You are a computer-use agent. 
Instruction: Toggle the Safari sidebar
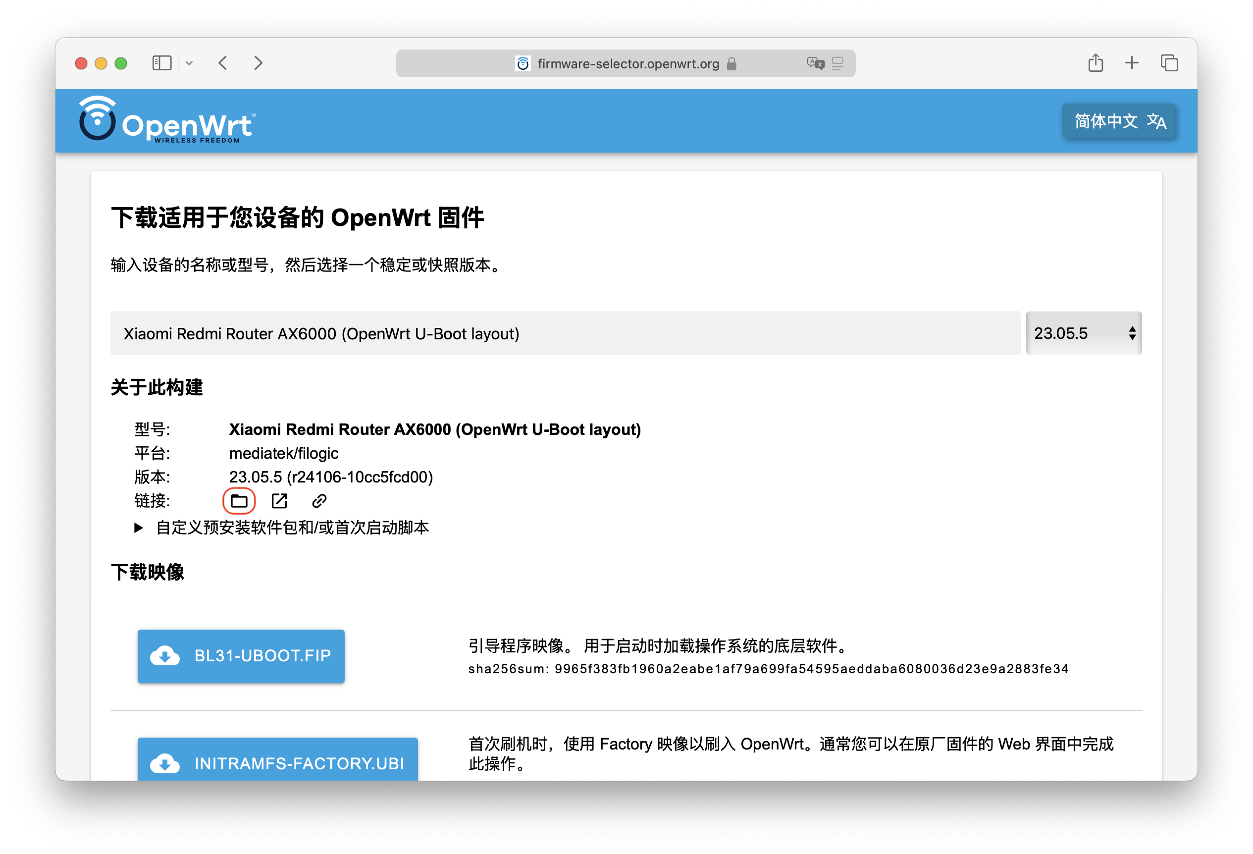tap(162, 63)
